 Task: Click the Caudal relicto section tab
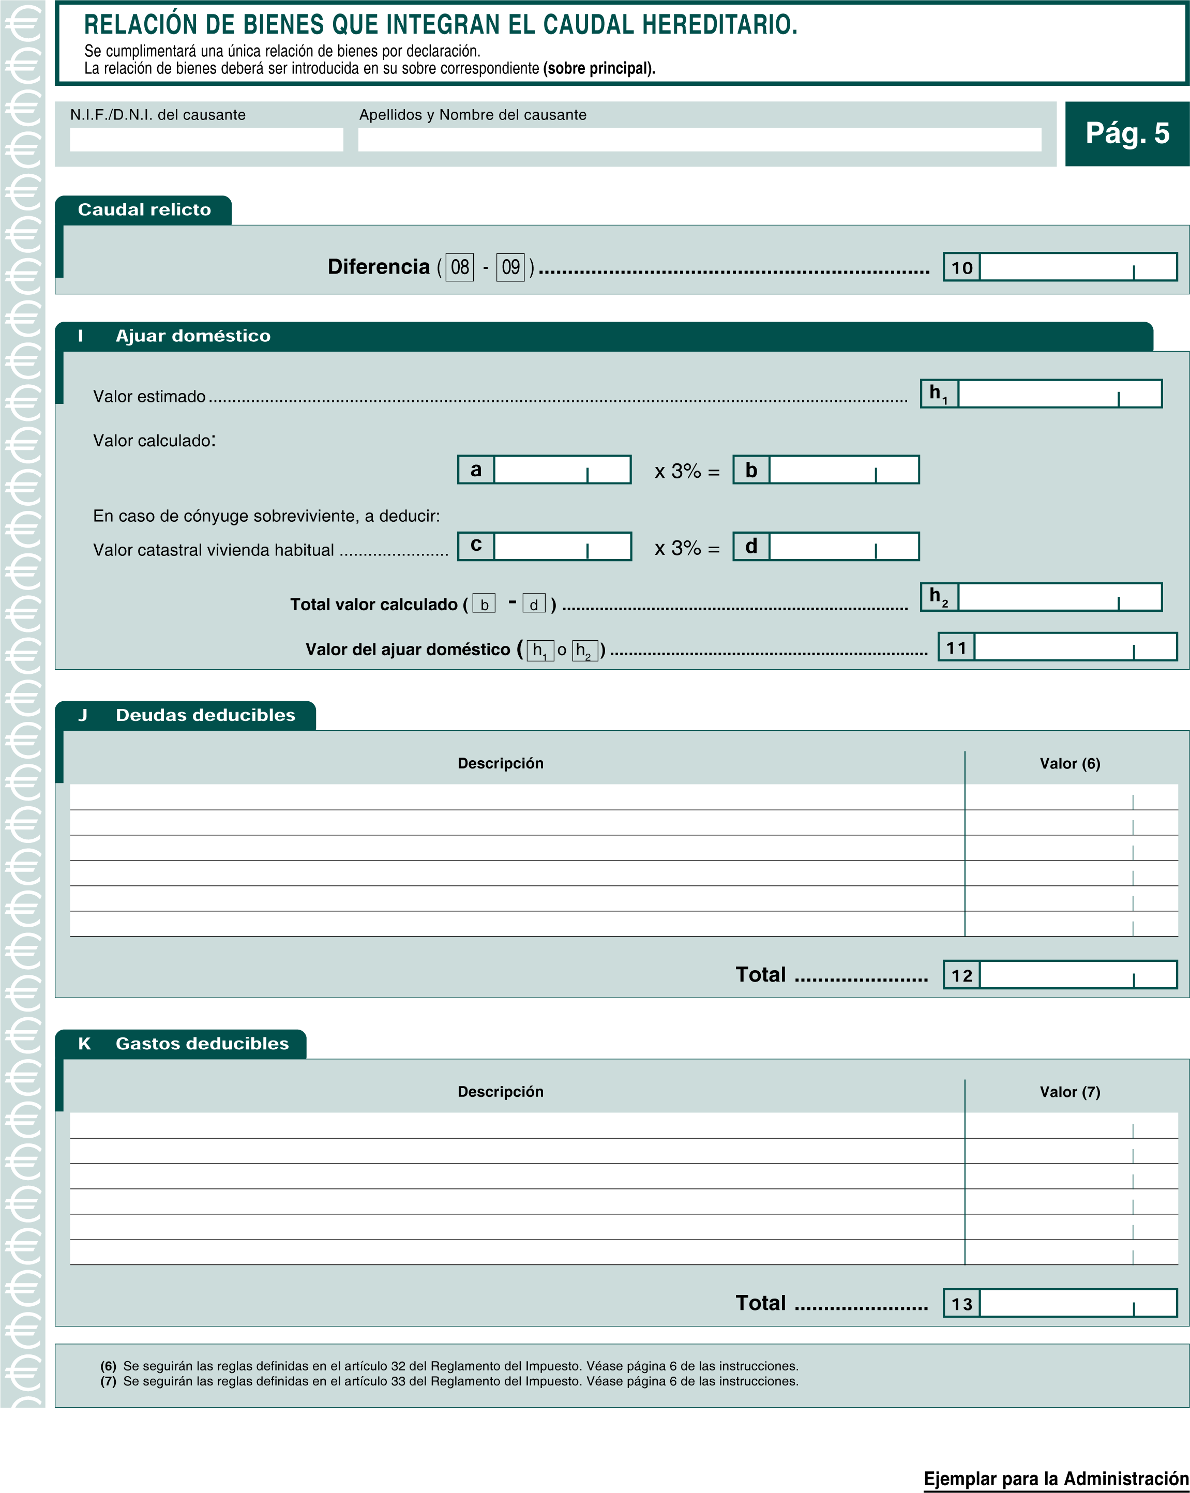tap(143, 210)
